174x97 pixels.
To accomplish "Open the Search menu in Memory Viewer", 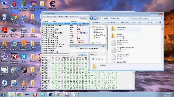I will (x=49, y=16).
